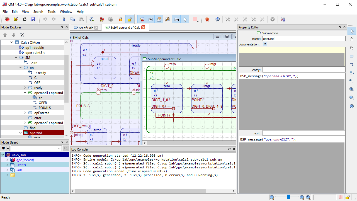This screenshot has height=201, width=357.
Task: Open the Manage External Tools icon
Action: click(283, 19)
